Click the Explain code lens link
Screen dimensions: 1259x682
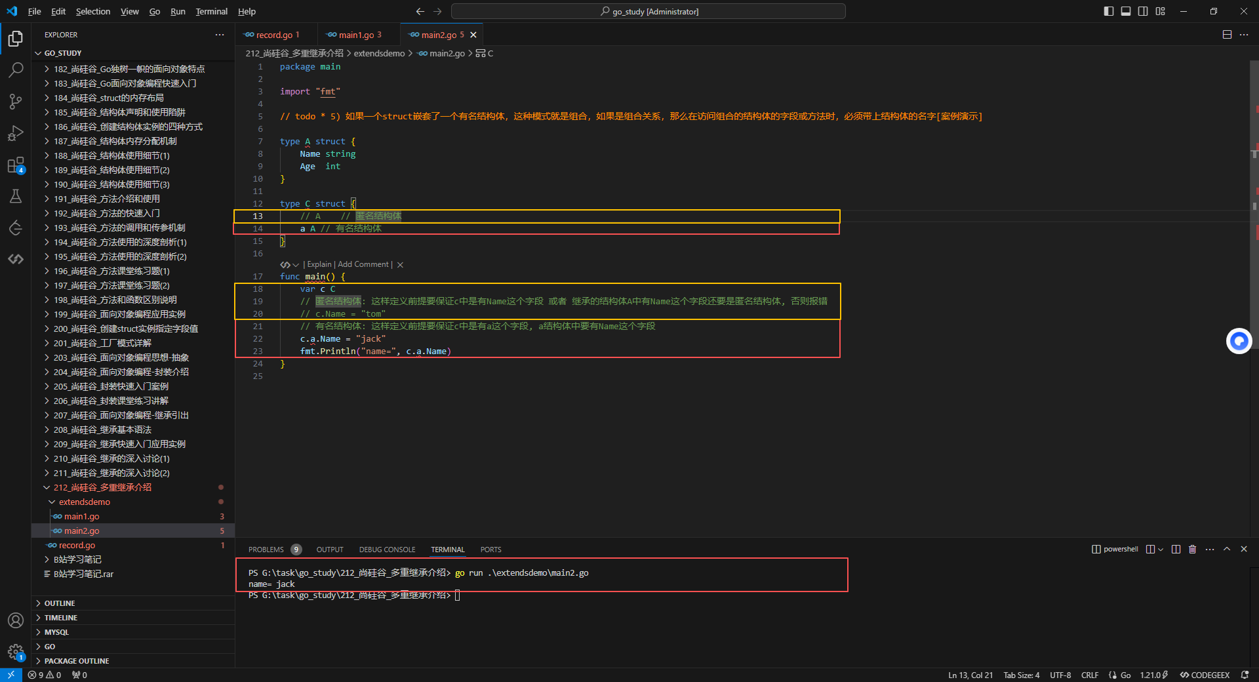point(319,265)
